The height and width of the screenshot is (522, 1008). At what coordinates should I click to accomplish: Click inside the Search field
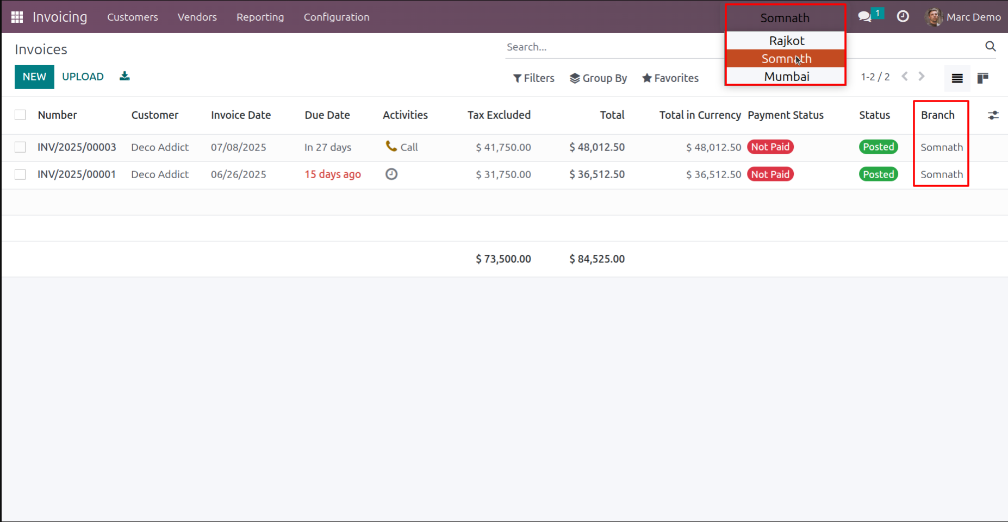pyautogui.click(x=614, y=47)
